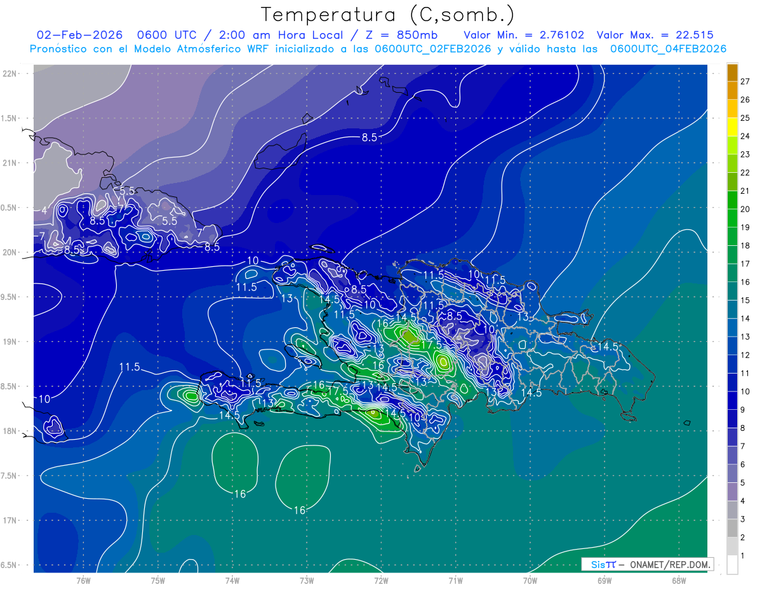This screenshot has height=589, width=762.
Task: Click the color scale label "12"
Action: point(745,355)
